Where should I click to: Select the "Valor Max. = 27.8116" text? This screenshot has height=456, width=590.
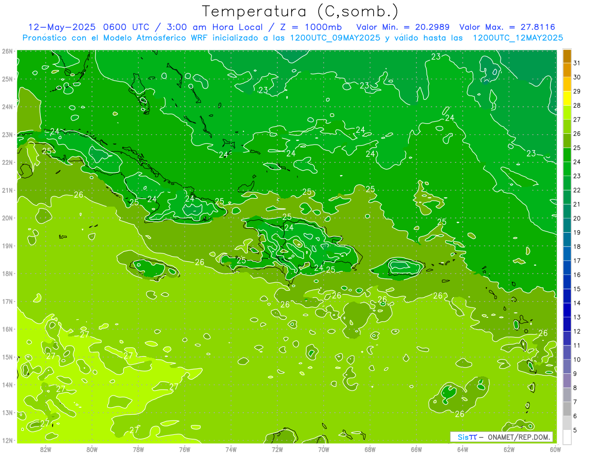point(507,27)
